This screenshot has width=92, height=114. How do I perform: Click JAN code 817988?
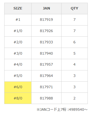click(x=46, y=98)
